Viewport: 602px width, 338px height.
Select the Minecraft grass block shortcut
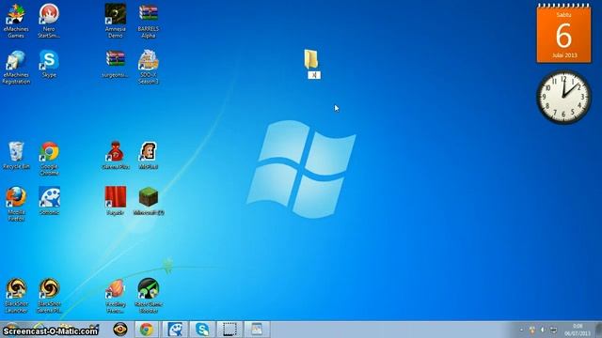coord(149,201)
